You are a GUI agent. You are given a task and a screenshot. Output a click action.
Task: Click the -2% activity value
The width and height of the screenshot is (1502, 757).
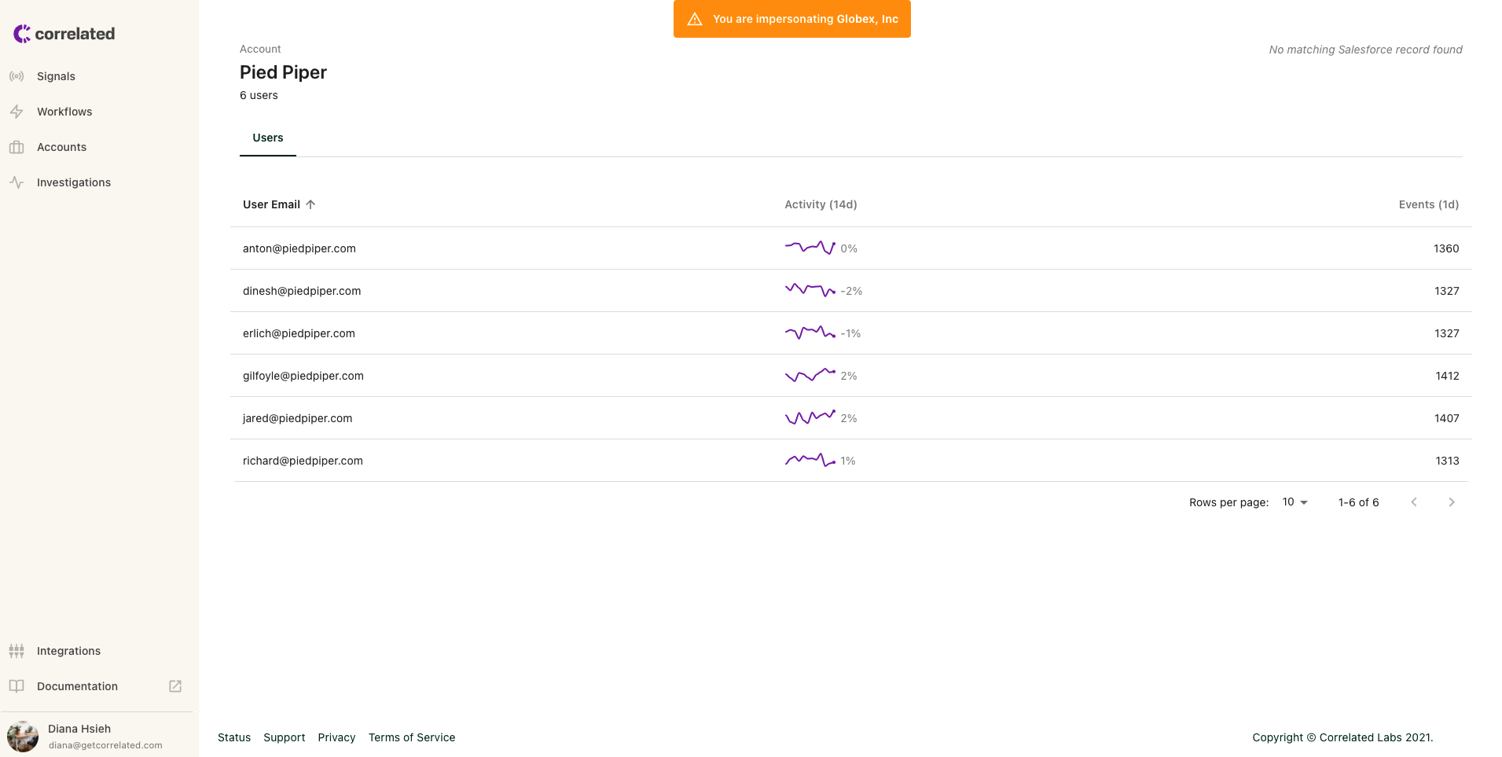[851, 291]
